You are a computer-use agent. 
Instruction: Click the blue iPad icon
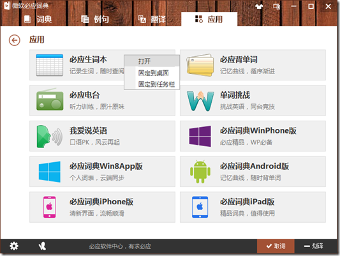200,207
